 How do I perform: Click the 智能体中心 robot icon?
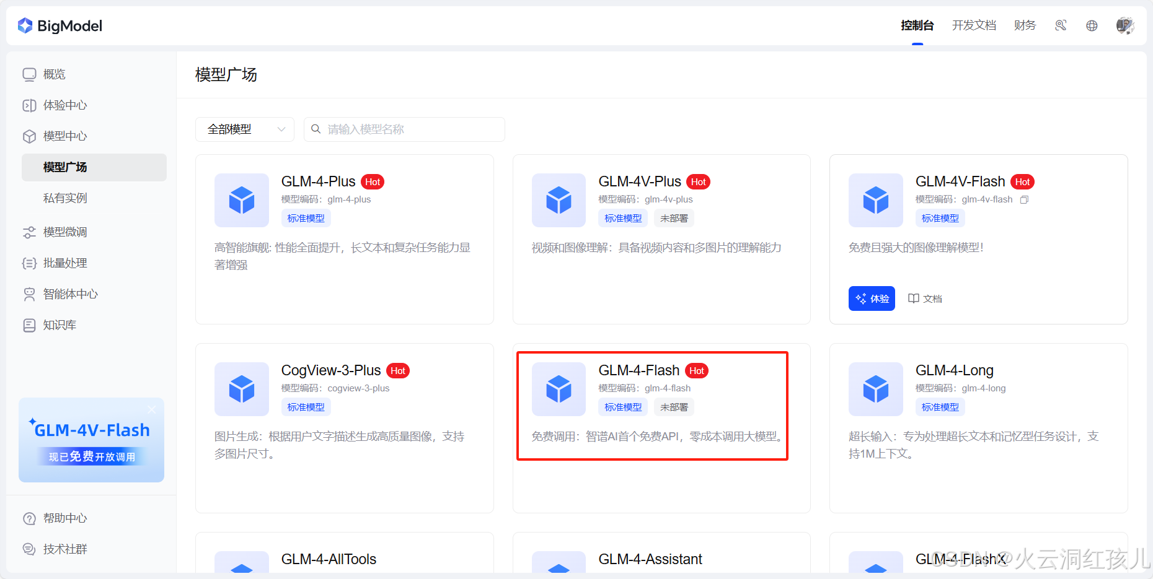click(30, 294)
